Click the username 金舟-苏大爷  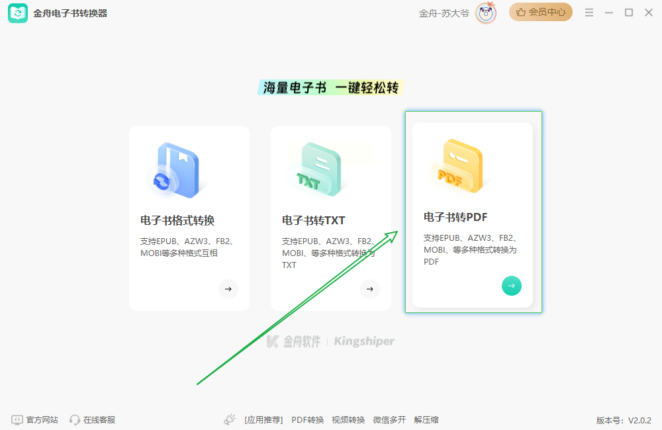444,13
